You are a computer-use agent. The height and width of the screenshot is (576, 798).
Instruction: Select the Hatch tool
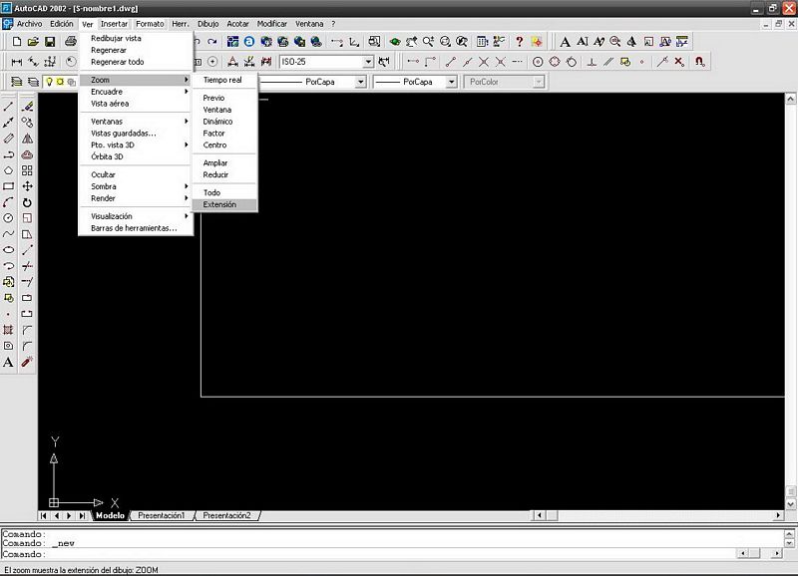[8, 330]
